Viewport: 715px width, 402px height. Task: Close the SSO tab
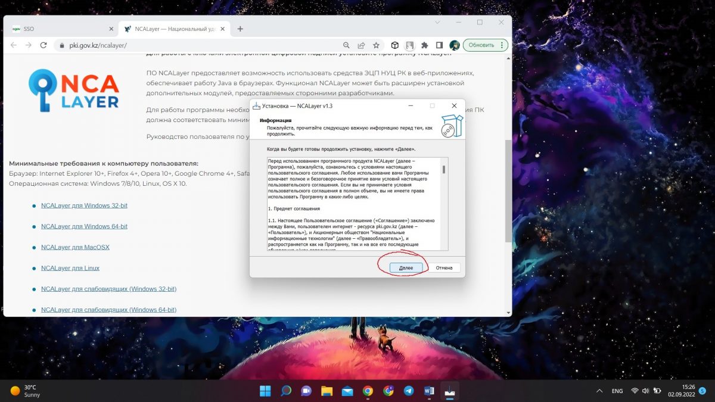(x=111, y=29)
